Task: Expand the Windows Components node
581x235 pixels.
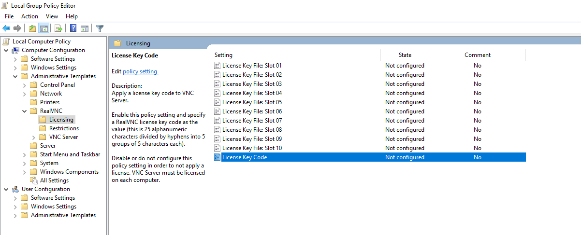Action: tap(25, 172)
